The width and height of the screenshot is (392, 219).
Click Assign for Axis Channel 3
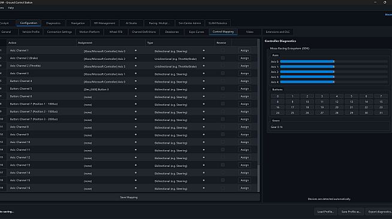(245, 74)
